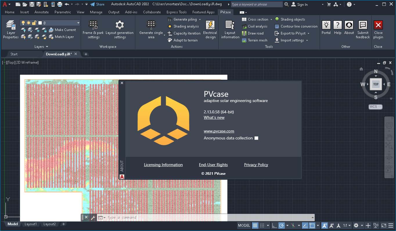Open Frame & park settings
The height and width of the screenshot is (231, 396).
click(93, 29)
